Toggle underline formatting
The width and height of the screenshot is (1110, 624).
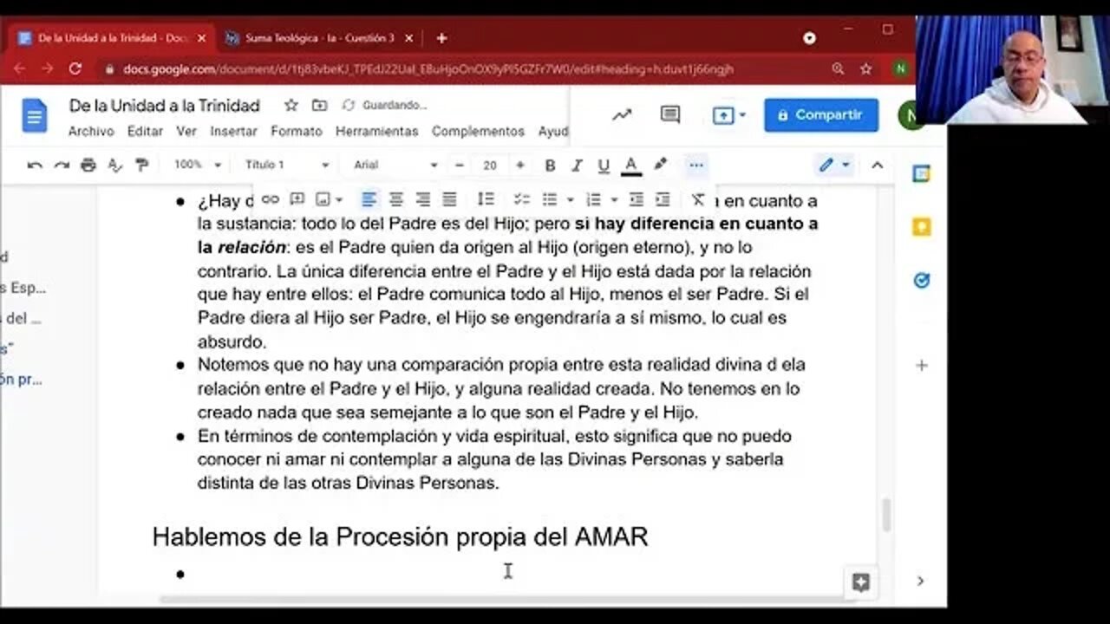click(x=604, y=165)
